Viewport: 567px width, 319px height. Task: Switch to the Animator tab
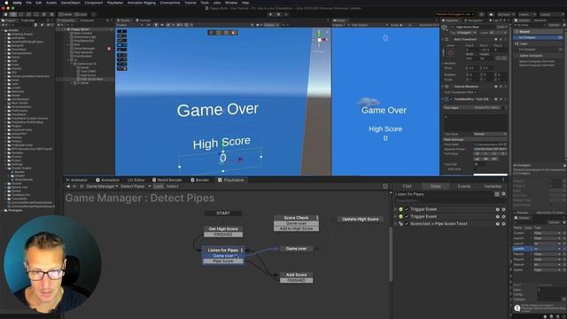[x=77, y=180]
